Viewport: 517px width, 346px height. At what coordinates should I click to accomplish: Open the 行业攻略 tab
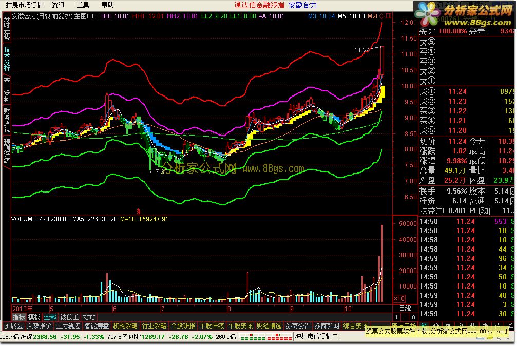154,326
